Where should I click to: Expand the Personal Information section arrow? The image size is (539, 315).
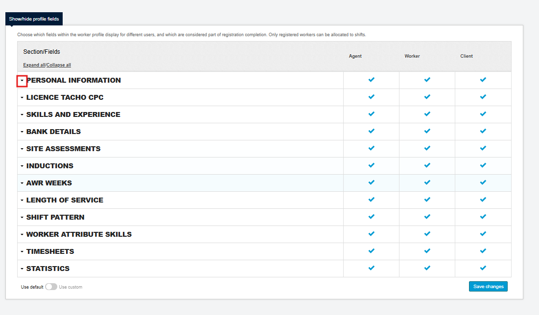click(x=22, y=81)
